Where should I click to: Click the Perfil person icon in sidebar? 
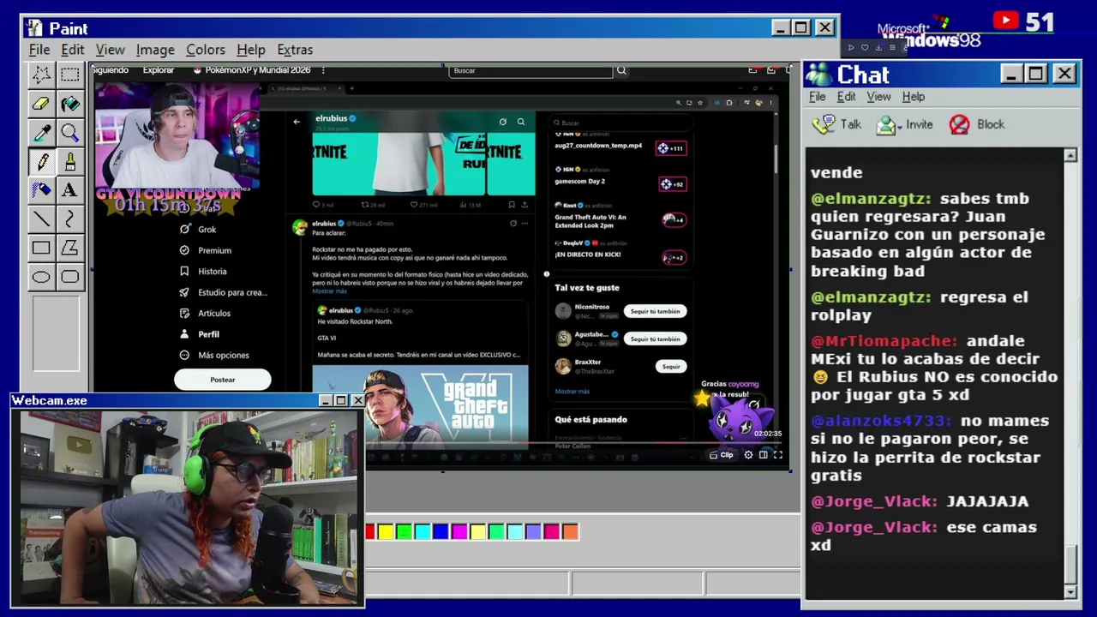click(x=184, y=334)
